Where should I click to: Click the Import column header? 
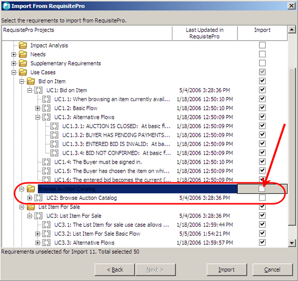coord(262,33)
